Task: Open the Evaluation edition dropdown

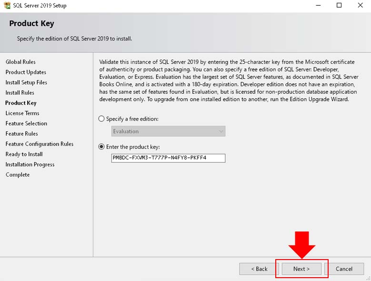Action: 168,131
